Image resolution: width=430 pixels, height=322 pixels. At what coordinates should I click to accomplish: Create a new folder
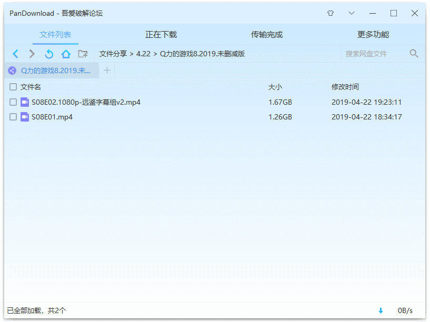click(x=83, y=53)
